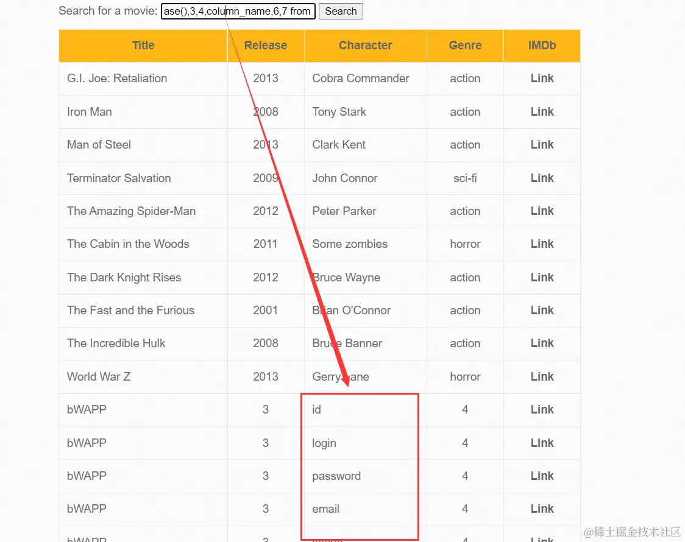Click the IMDb column header
Screen dimensions: 685x542
[x=542, y=46]
